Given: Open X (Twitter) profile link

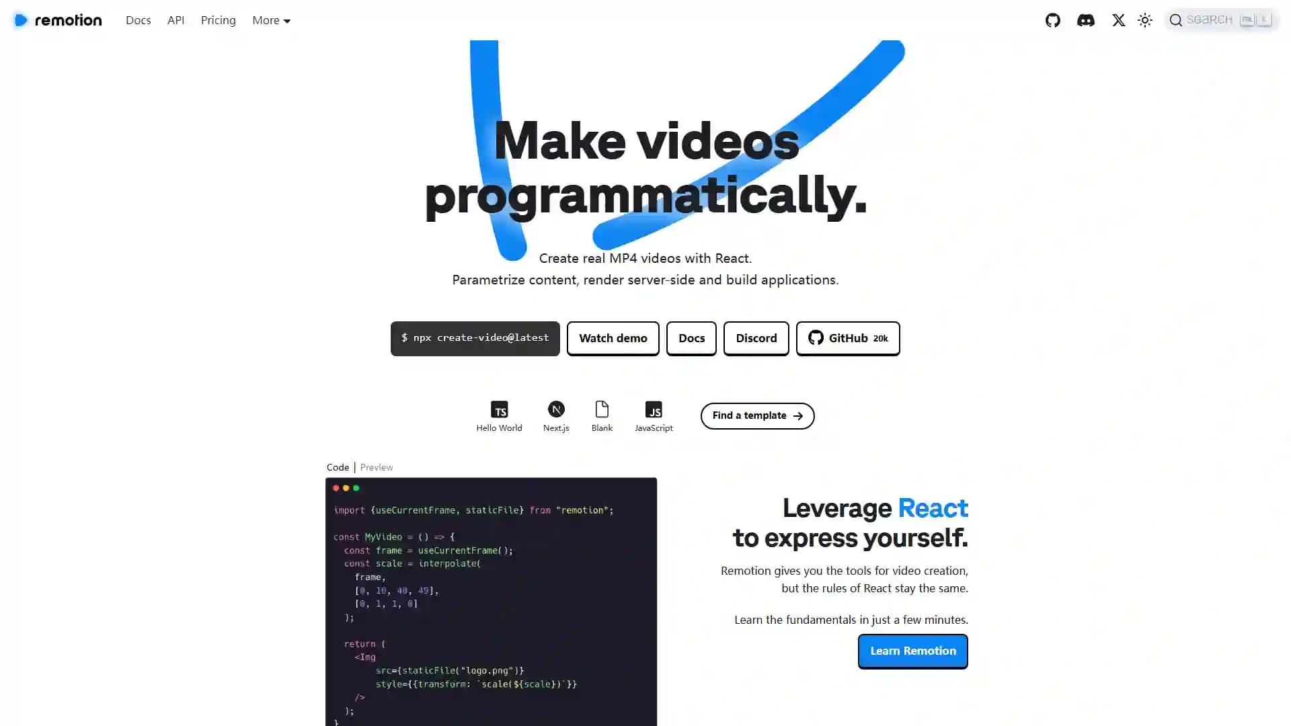Looking at the screenshot, I should pyautogui.click(x=1118, y=19).
